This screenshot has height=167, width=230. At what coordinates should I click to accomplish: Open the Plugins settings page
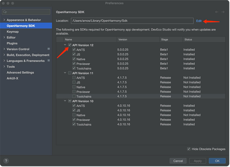(x=12, y=43)
